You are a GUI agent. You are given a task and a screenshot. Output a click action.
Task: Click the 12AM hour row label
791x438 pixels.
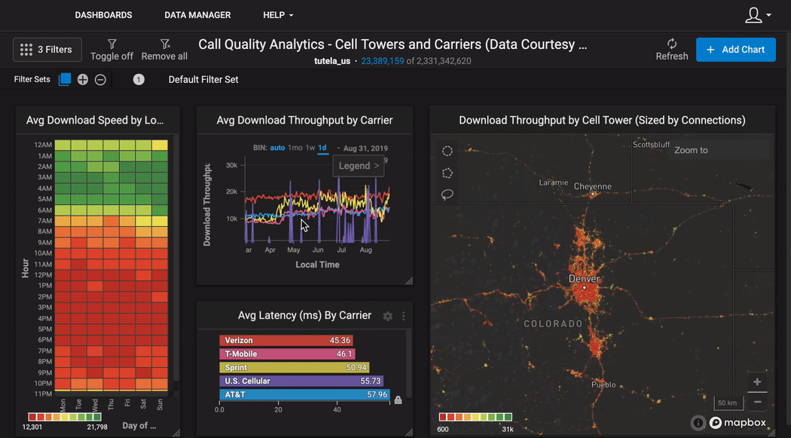43,145
